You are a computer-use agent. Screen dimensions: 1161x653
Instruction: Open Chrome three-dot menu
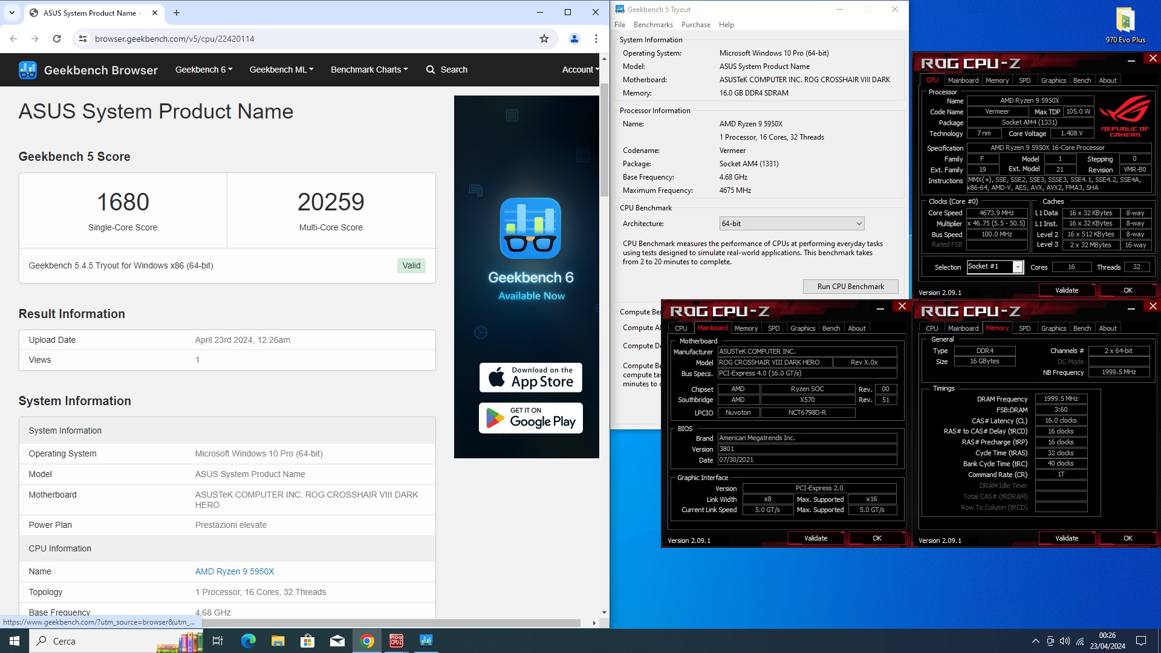[x=596, y=39]
